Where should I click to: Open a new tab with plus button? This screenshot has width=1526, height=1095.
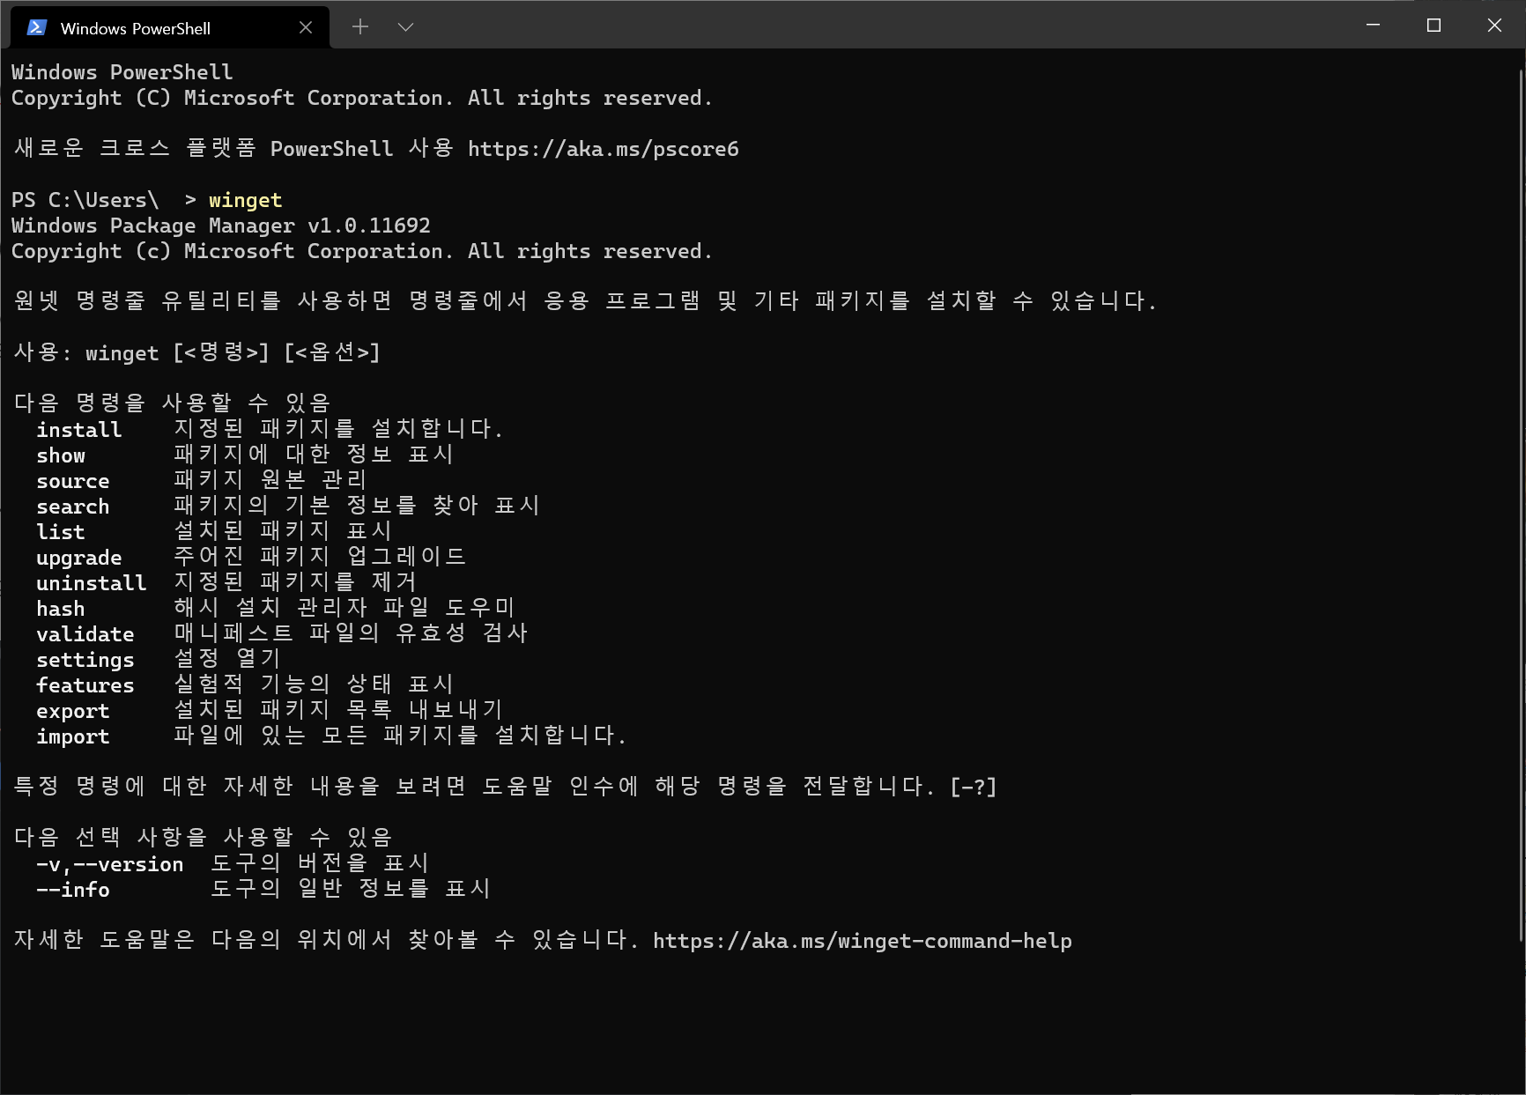360,27
